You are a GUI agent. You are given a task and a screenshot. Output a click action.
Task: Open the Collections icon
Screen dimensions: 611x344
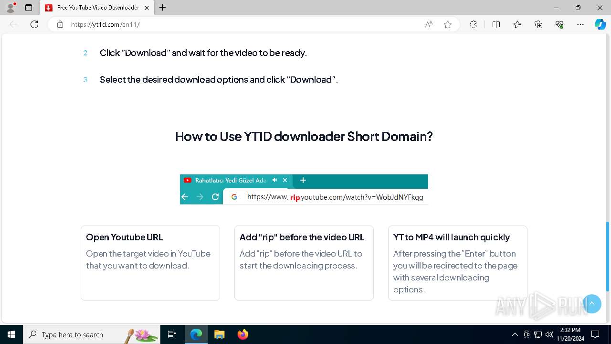(538, 24)
